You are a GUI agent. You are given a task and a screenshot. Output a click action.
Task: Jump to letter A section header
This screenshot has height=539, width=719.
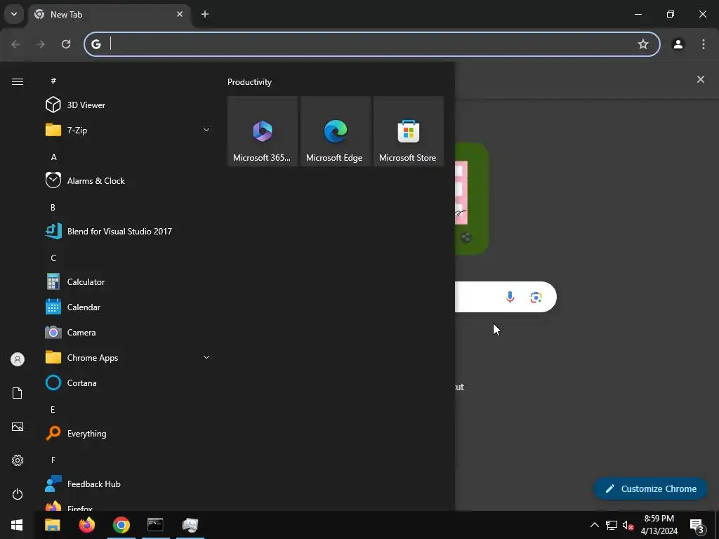[x=53, y=157]
